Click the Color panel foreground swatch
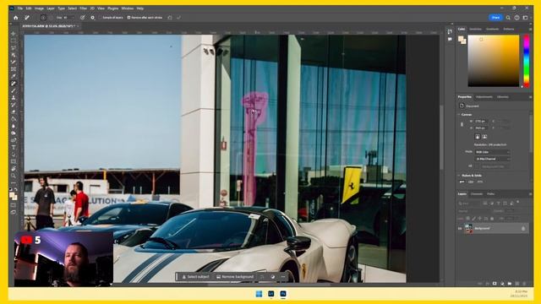Viewport: 541px width, 304px height. click(x=461, y=39)
